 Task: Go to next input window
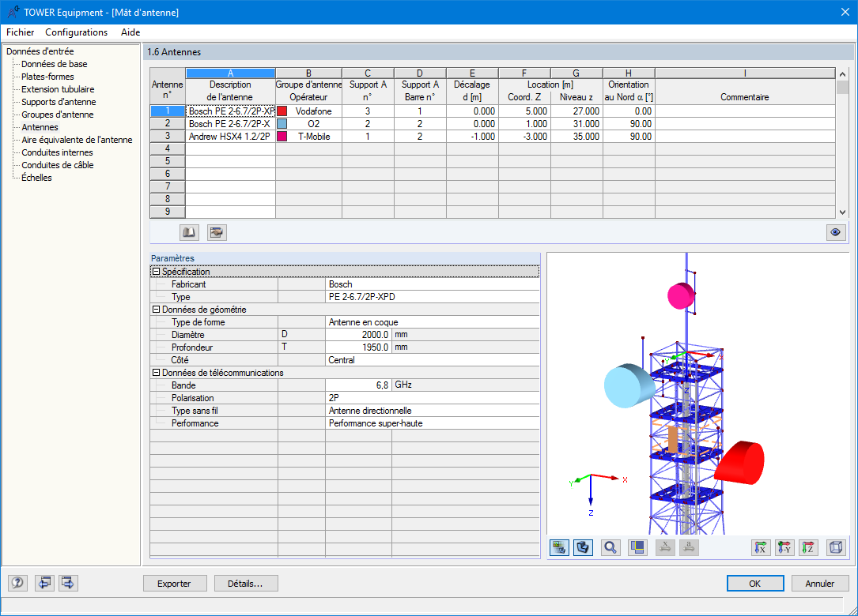click(68, 583)
